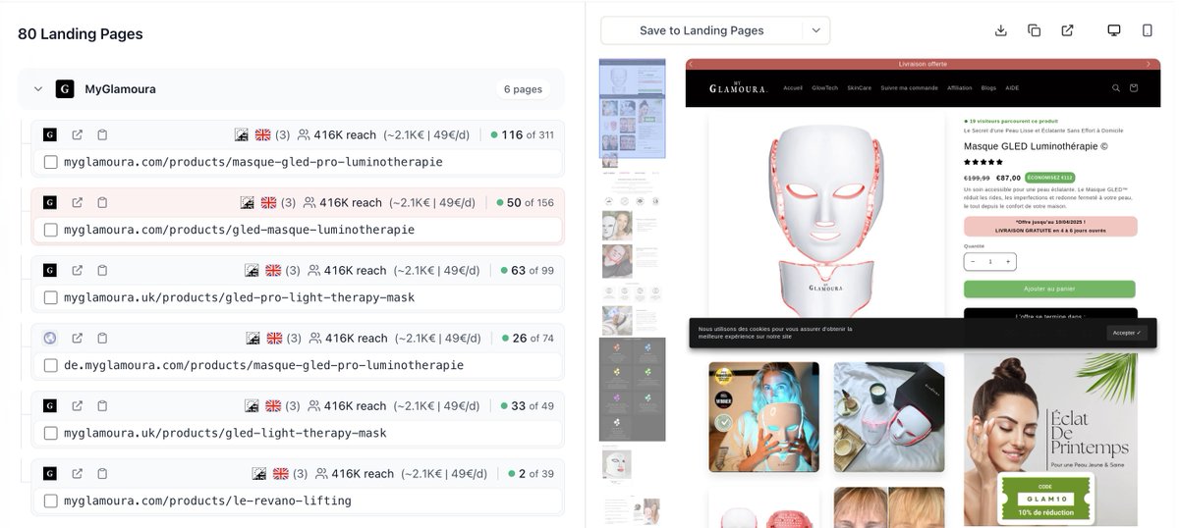Screen dimensions: 1179x528
Task: Check the gled-masque-luminotherapie page checkbox
Action: click(51, 230)
